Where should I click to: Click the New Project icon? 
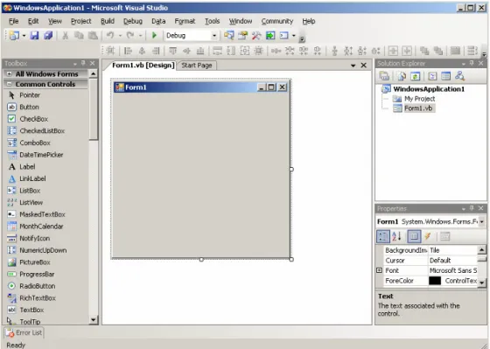[14, 35]
